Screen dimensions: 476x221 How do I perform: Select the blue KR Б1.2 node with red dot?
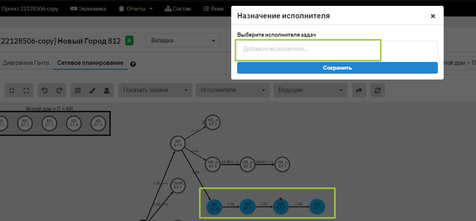click(281, 207)
